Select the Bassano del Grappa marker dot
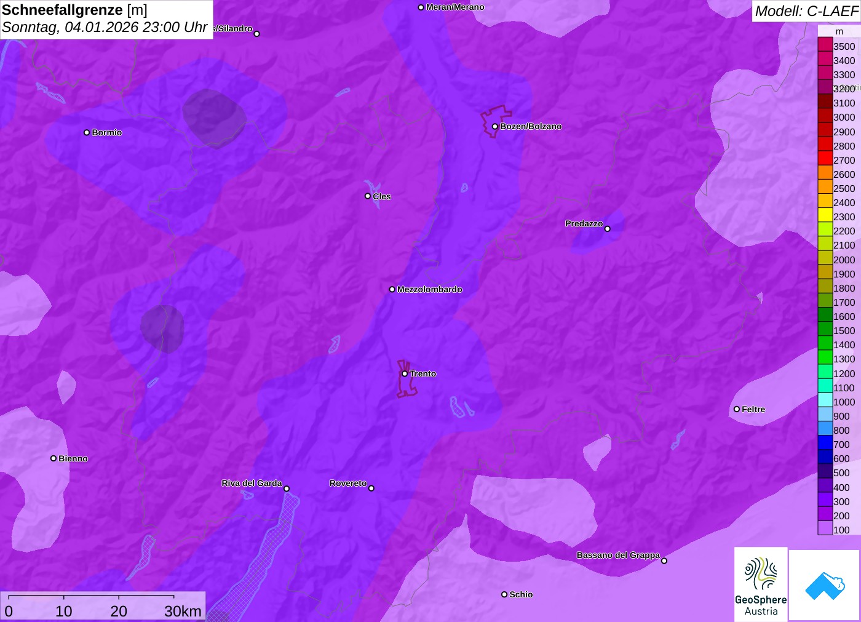The height and width of the screenshot is (622, 861). 664,560
